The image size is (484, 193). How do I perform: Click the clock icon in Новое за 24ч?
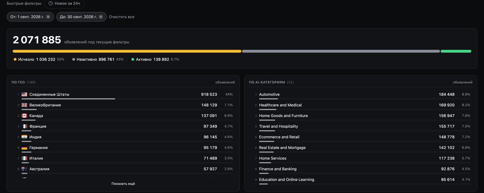tap(51, 3)
